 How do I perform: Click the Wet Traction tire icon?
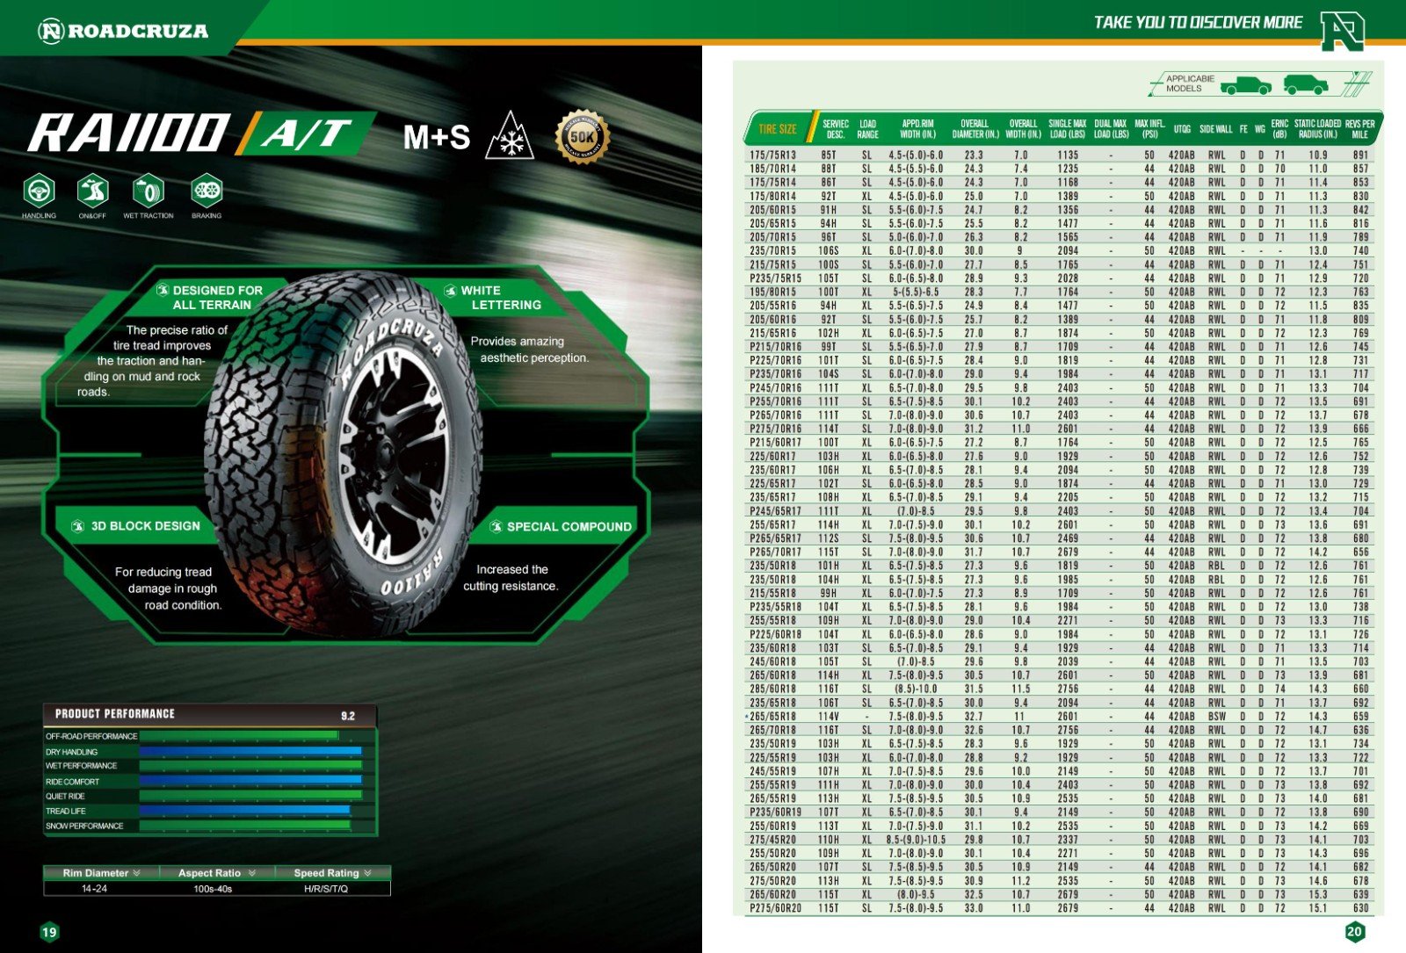tap(149, 190)
